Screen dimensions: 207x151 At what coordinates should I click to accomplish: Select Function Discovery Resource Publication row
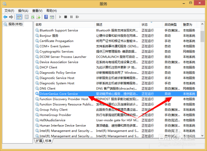116,104
